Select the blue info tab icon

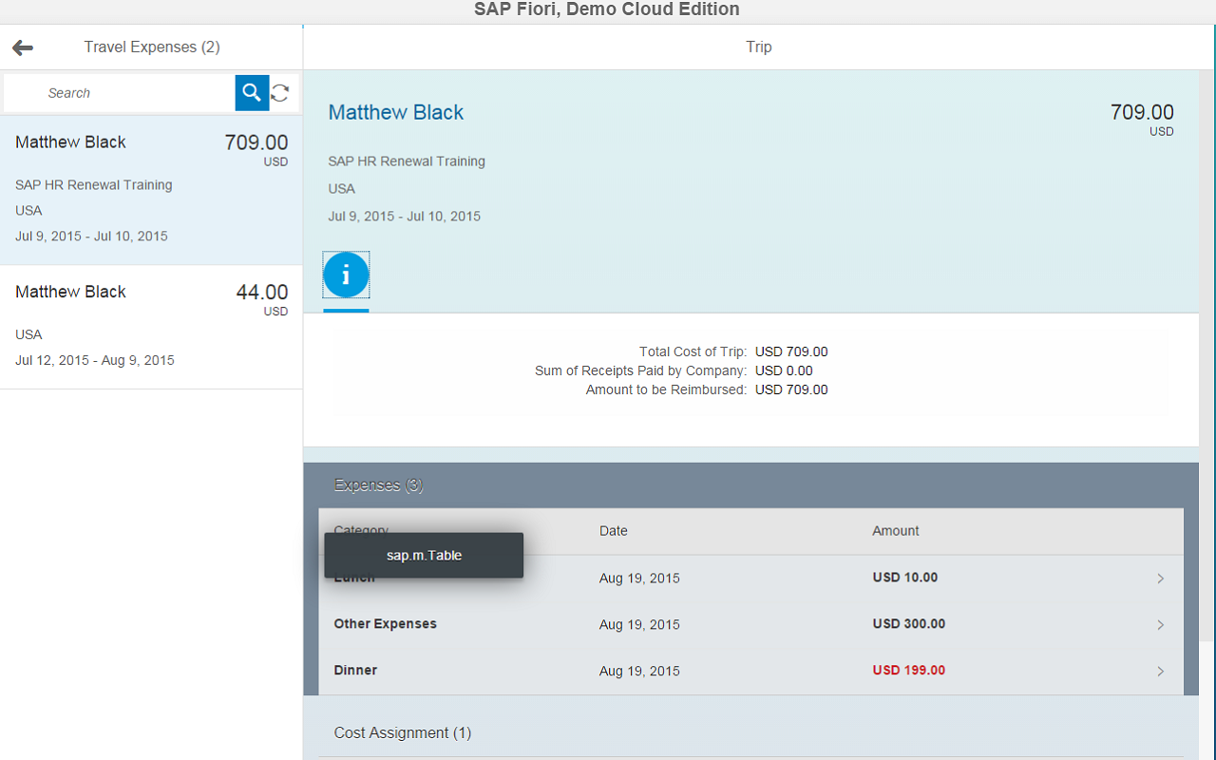(x=346, y=275)
